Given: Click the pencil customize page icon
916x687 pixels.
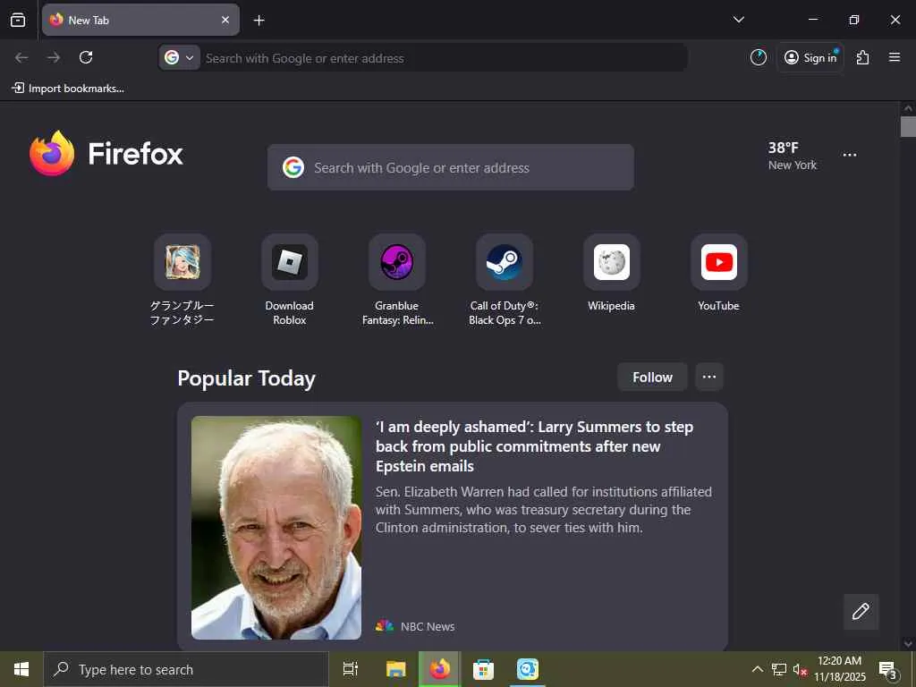Looking at the screenshot, I should coord(861,612).
